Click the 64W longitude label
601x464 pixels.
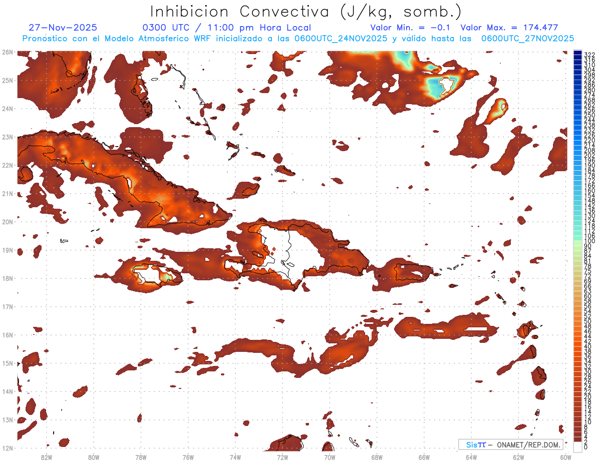pos(471,457)
